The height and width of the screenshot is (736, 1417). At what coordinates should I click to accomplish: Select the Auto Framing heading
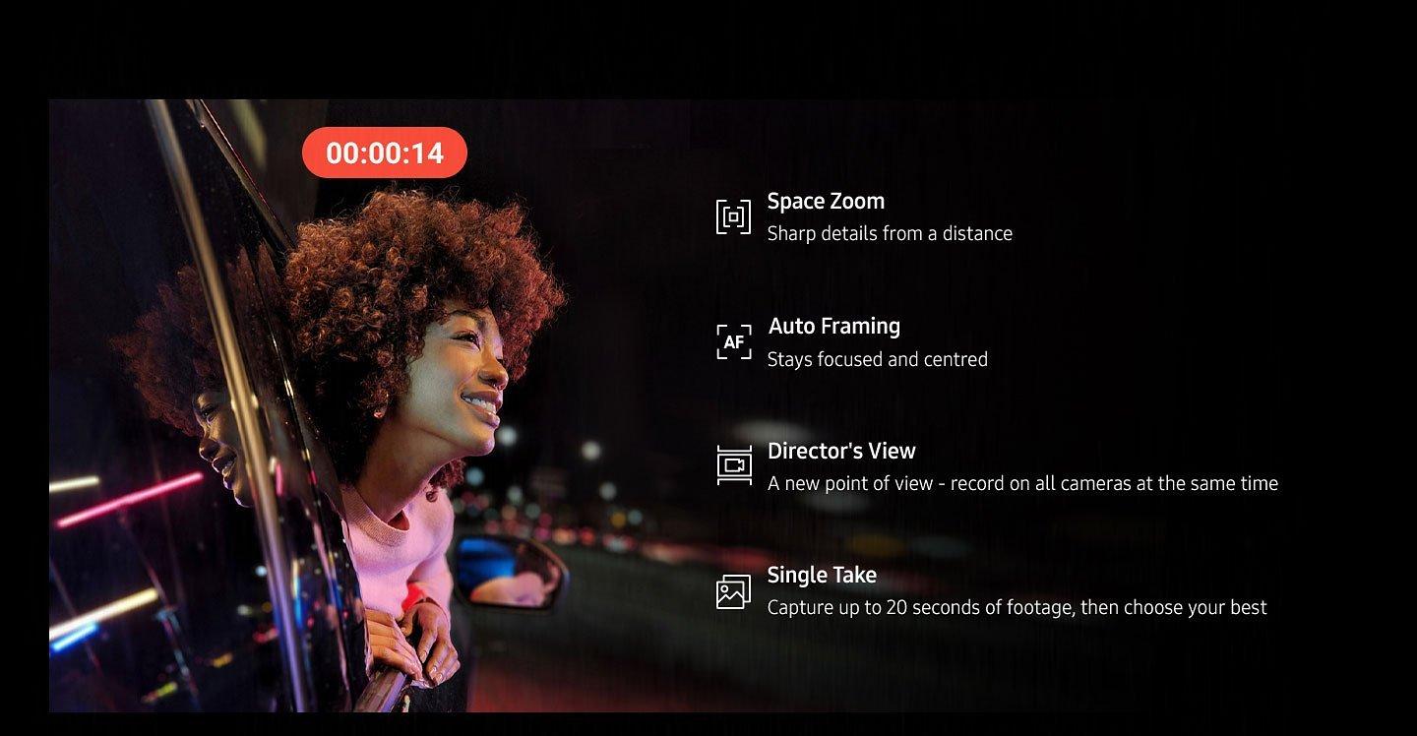coord(834,326)
